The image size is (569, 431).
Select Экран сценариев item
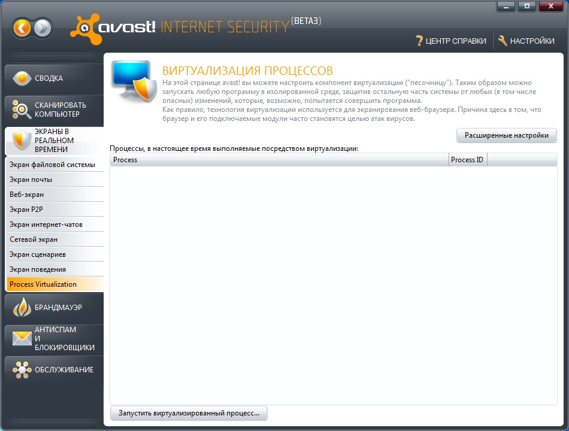click(55, 254)
